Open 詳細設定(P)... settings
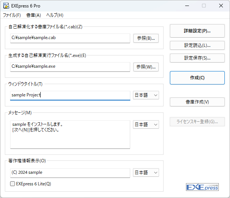Viewport: 230px width, 198px height. [x=197, y=31]
